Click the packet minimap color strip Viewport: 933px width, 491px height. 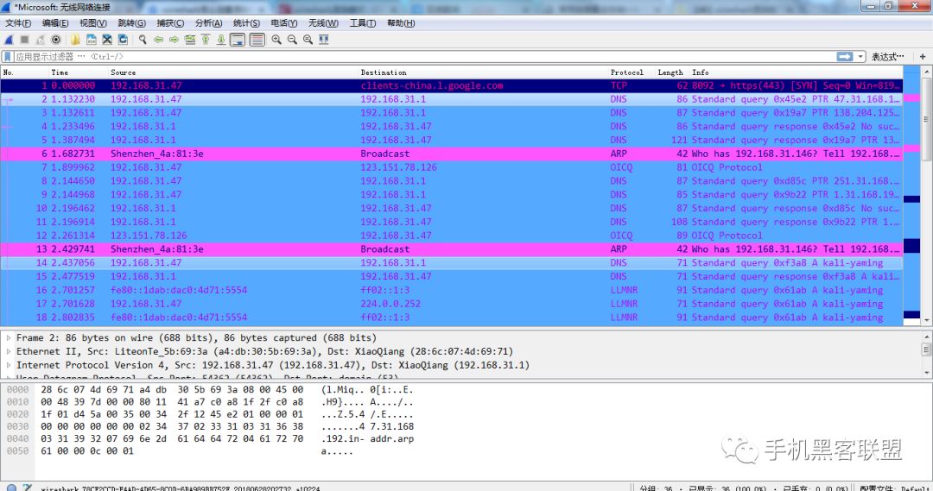(x=911, y=196)
